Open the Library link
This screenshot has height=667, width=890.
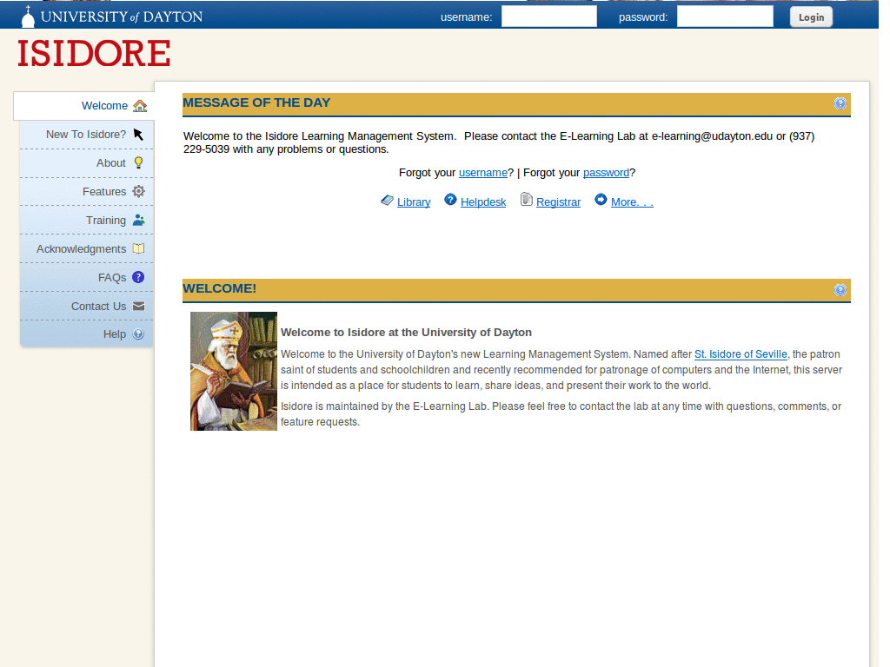414,201
